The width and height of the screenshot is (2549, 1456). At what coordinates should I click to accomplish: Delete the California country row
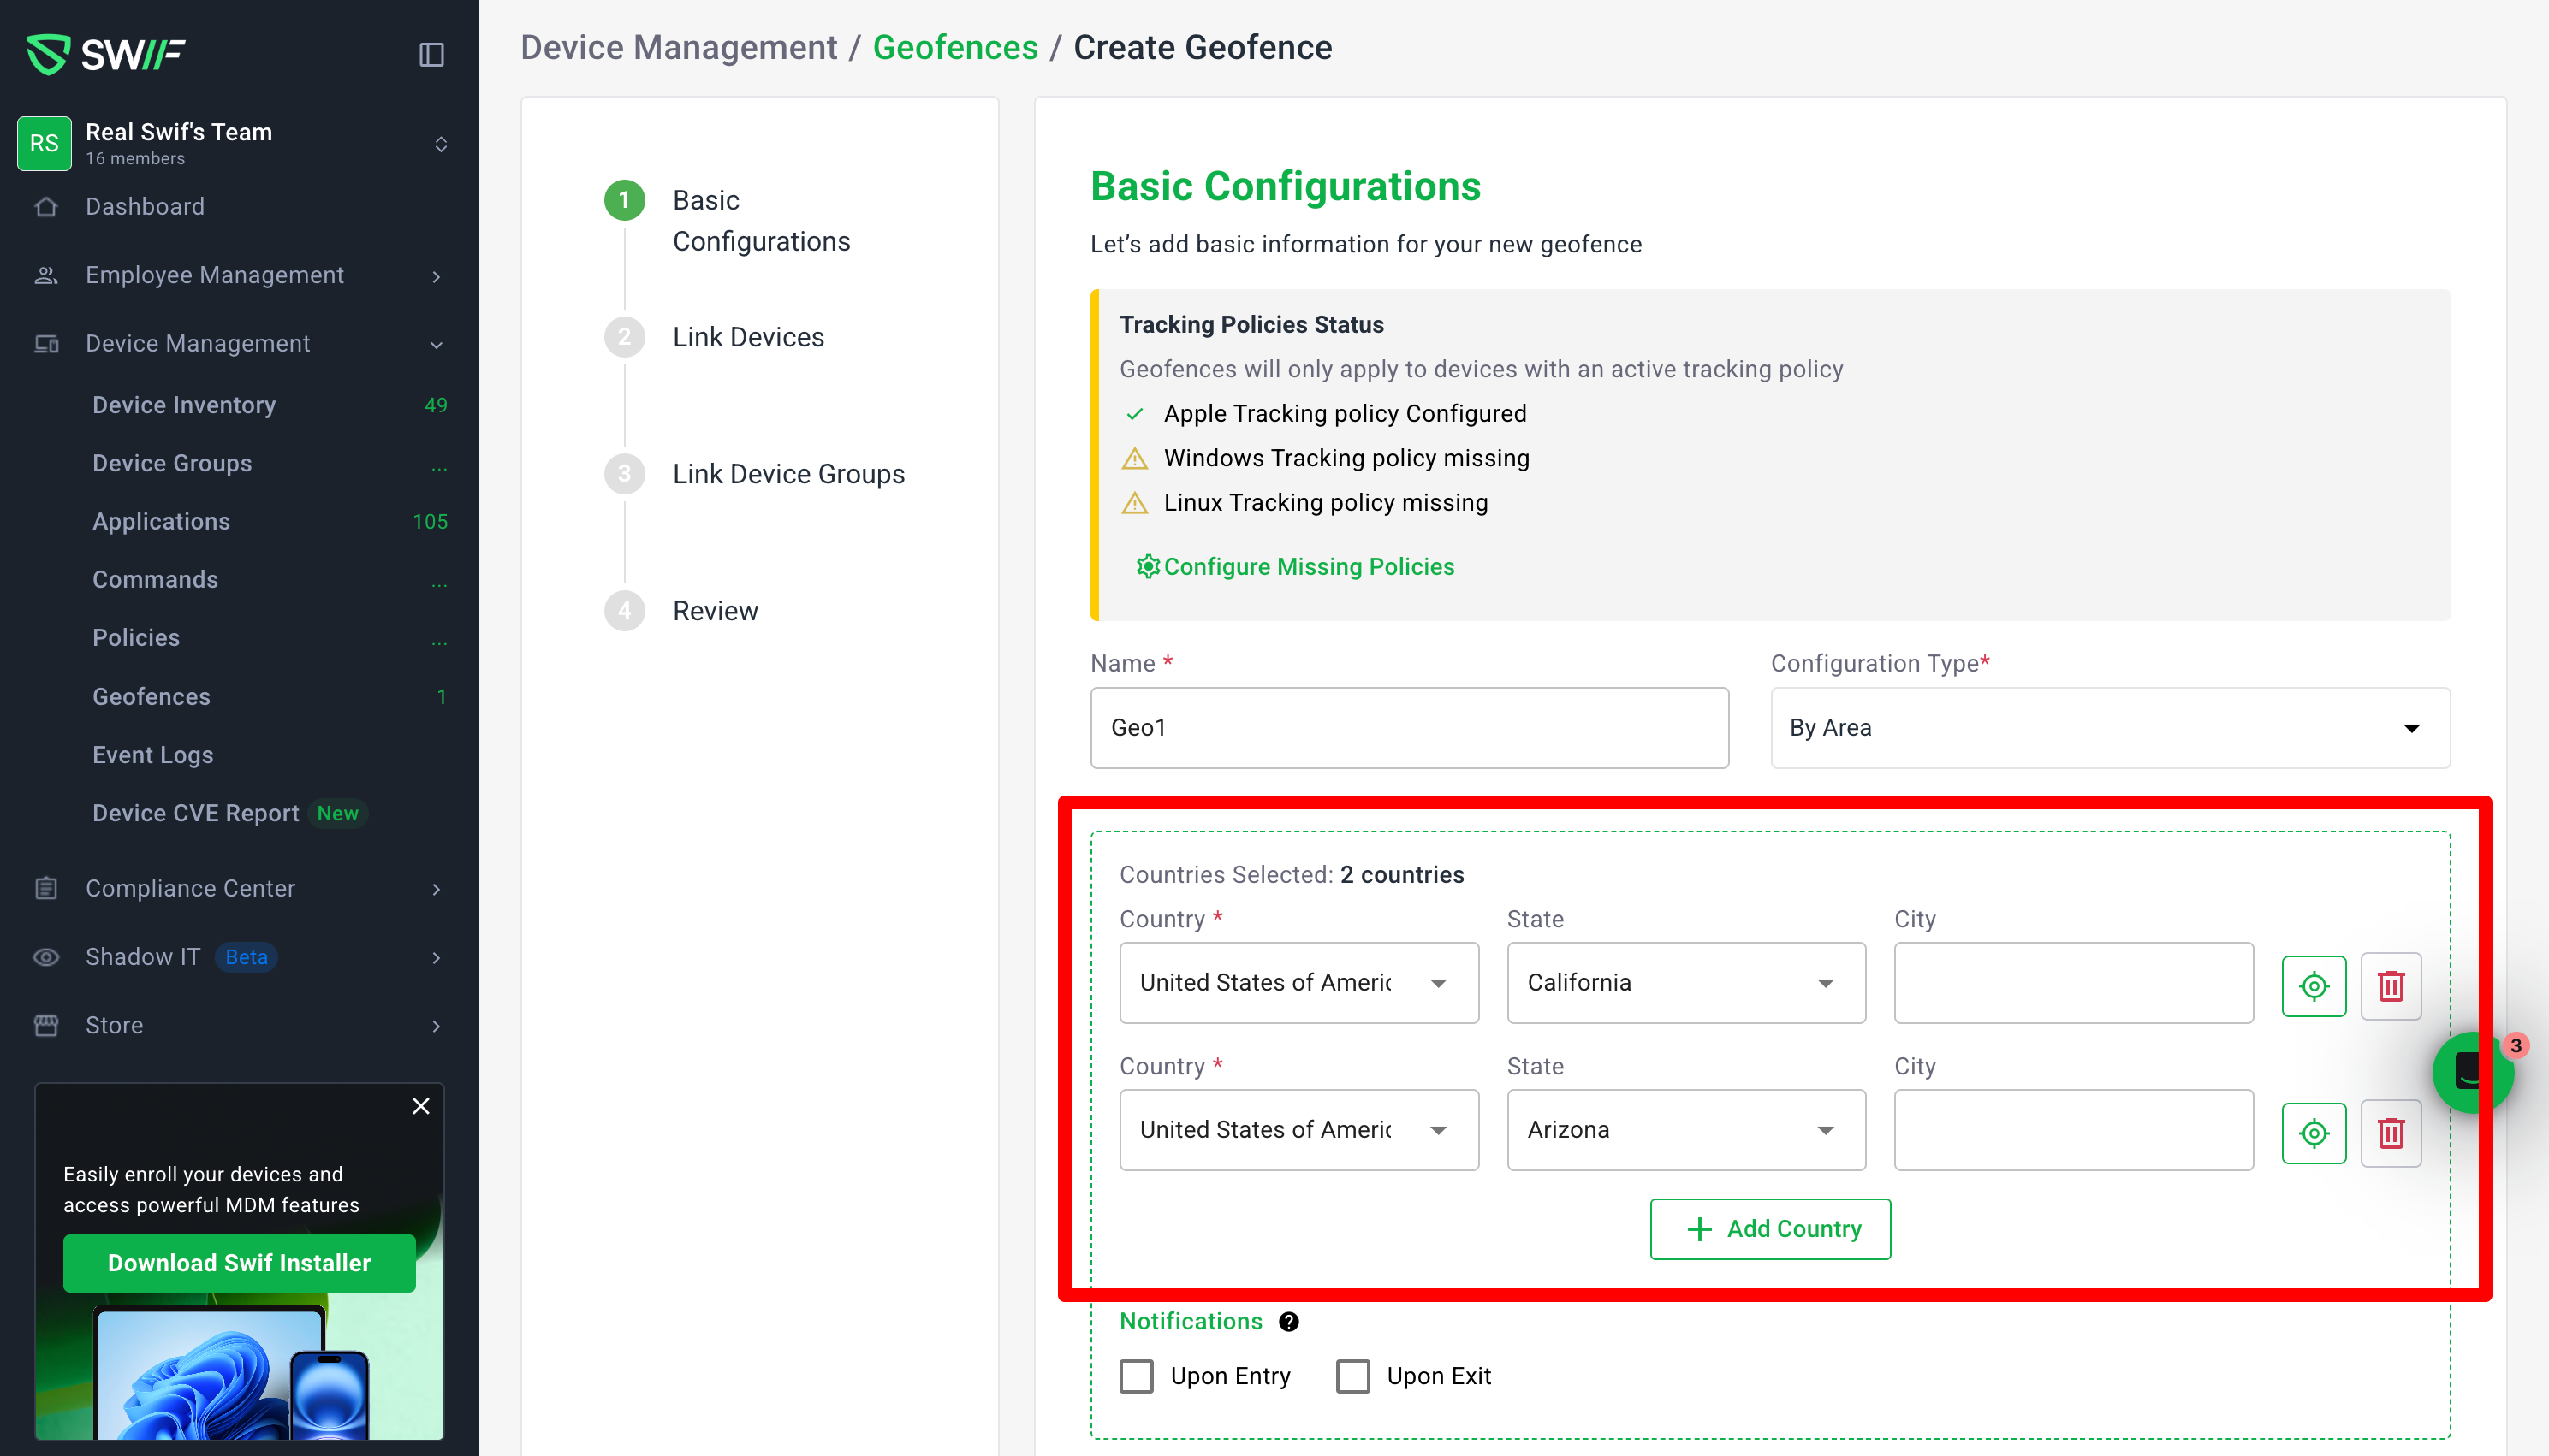(2390, 986)
